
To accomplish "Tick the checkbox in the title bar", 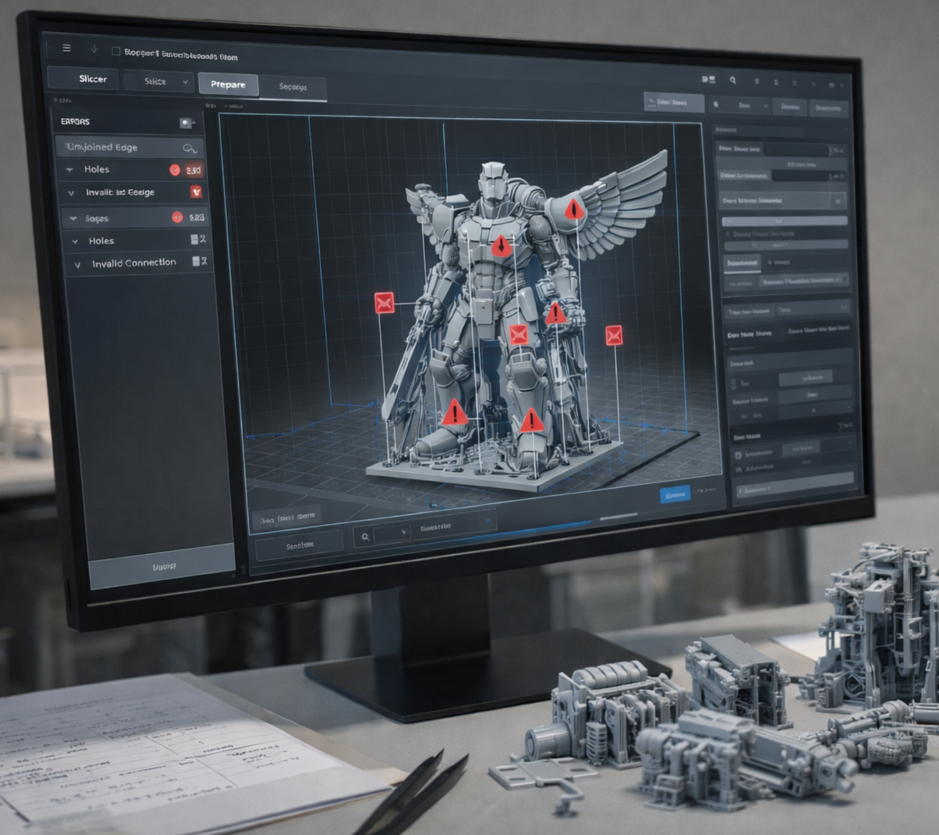I will pos(116,51).
